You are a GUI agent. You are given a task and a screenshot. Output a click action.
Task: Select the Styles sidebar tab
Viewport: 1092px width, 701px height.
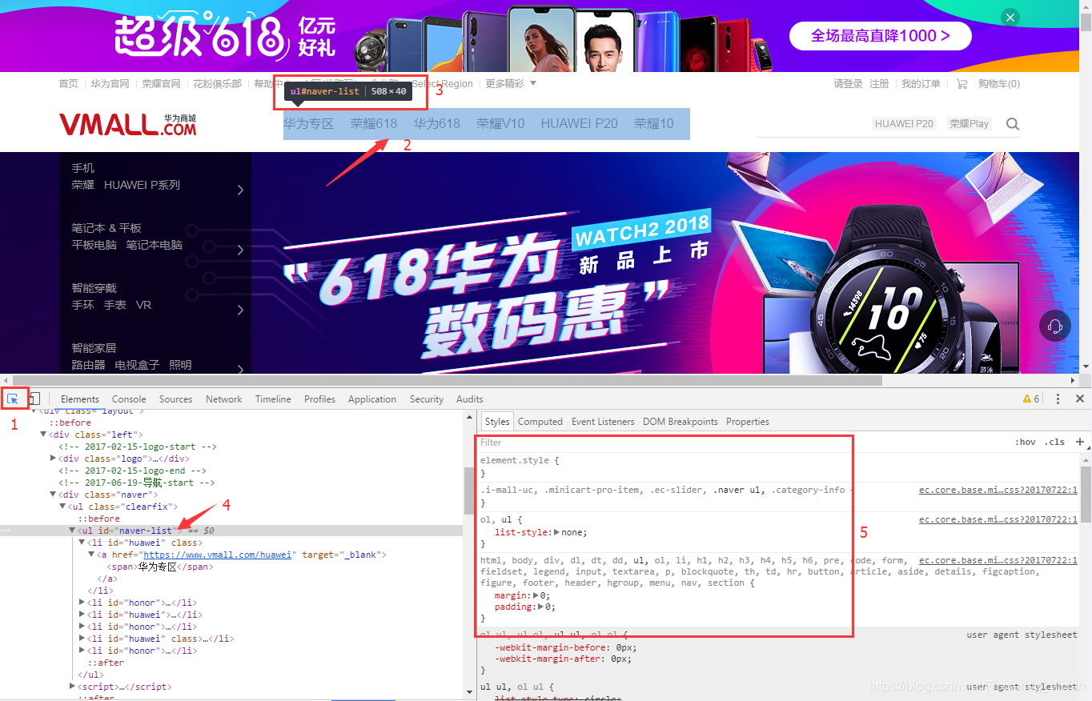pyautogui.click(x=497, y=422)
